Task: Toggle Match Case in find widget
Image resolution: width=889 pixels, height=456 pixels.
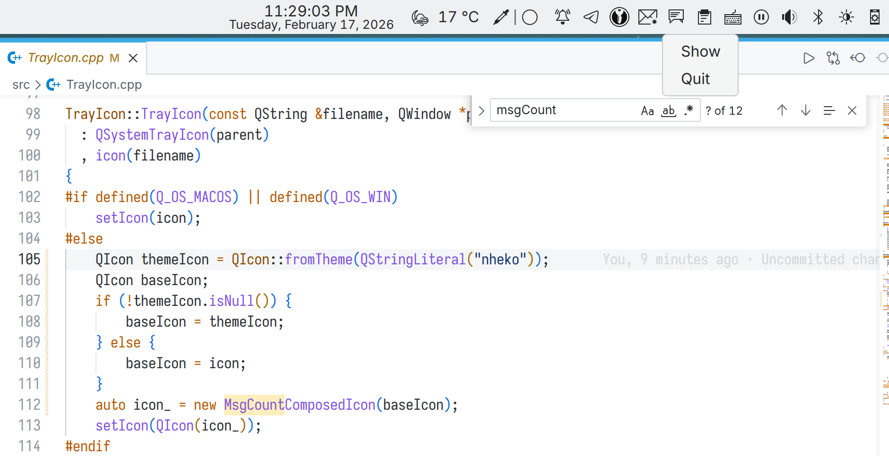Action: tap(647, 111)
